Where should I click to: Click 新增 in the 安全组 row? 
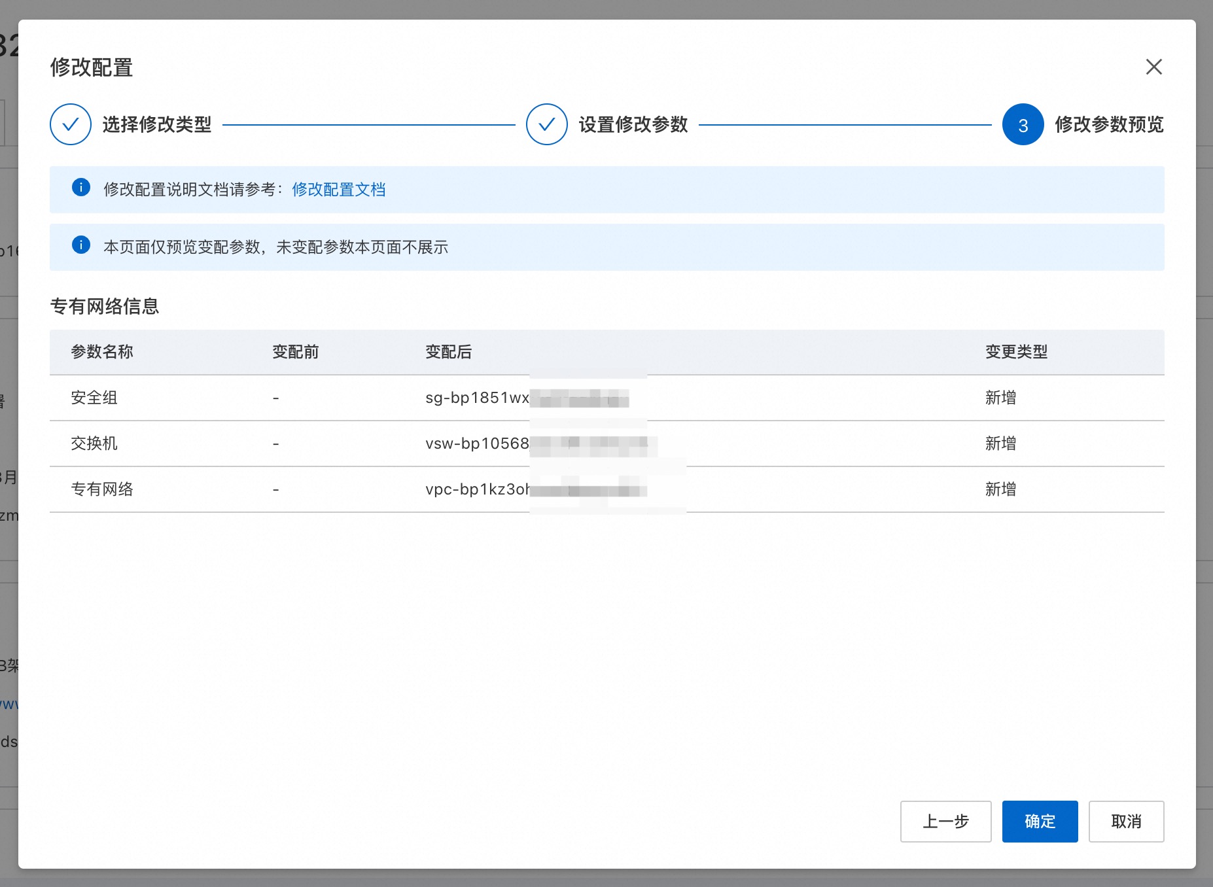(1001, 398)
